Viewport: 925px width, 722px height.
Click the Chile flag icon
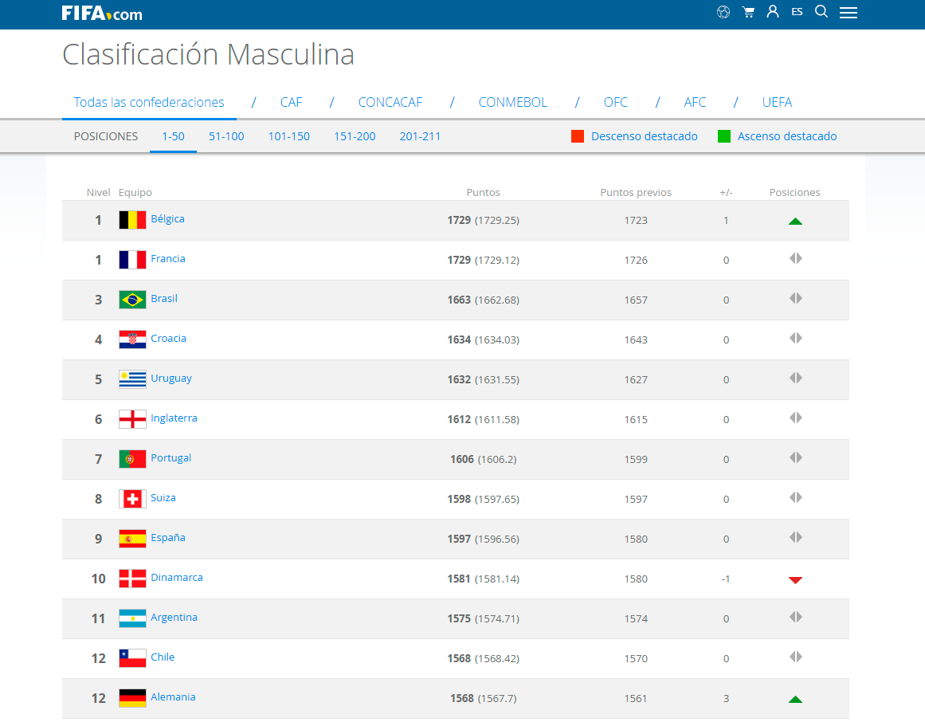click(132, 658)
